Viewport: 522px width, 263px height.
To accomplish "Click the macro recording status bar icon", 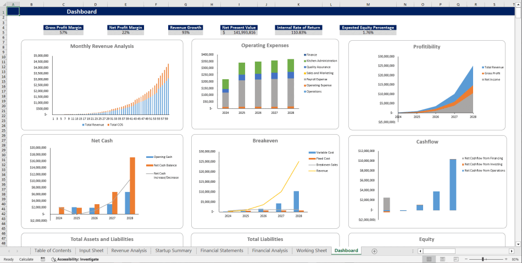I will point(43,259).
